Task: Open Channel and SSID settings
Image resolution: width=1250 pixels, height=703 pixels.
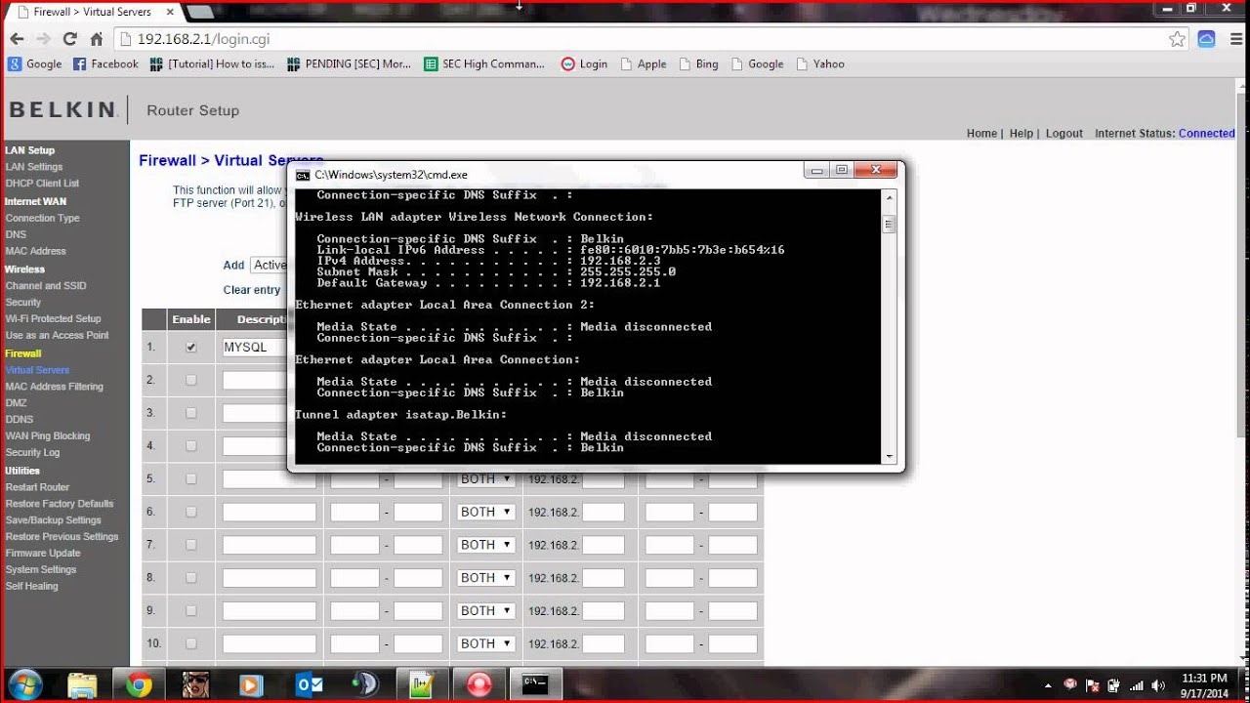Action: tap(46, 286)
